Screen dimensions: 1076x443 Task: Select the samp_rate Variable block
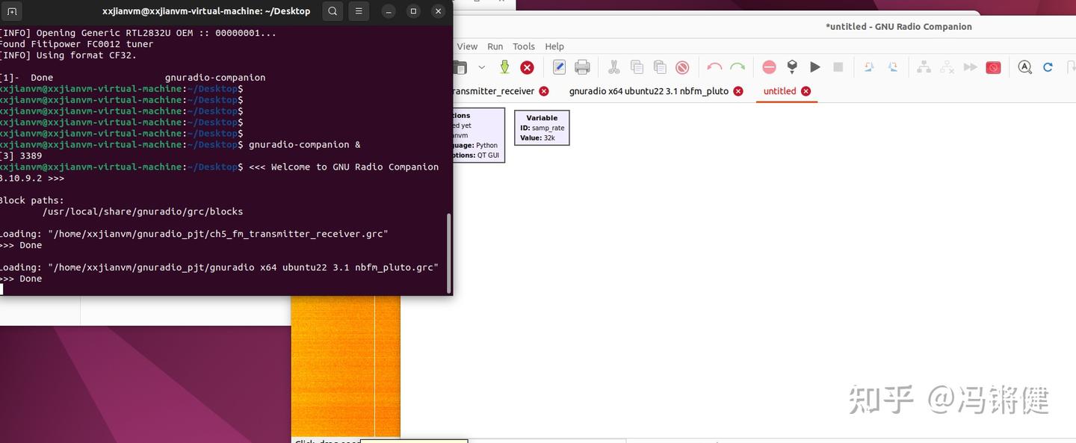coord(542,127)
